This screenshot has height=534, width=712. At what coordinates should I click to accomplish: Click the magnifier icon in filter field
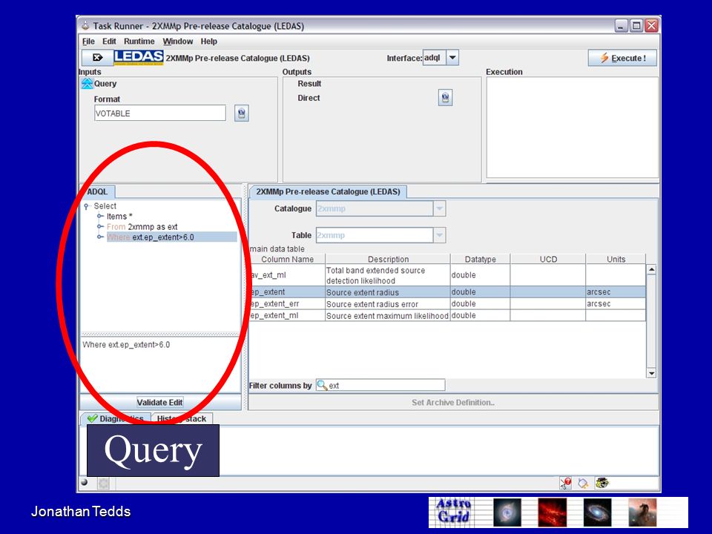(322, 385)
